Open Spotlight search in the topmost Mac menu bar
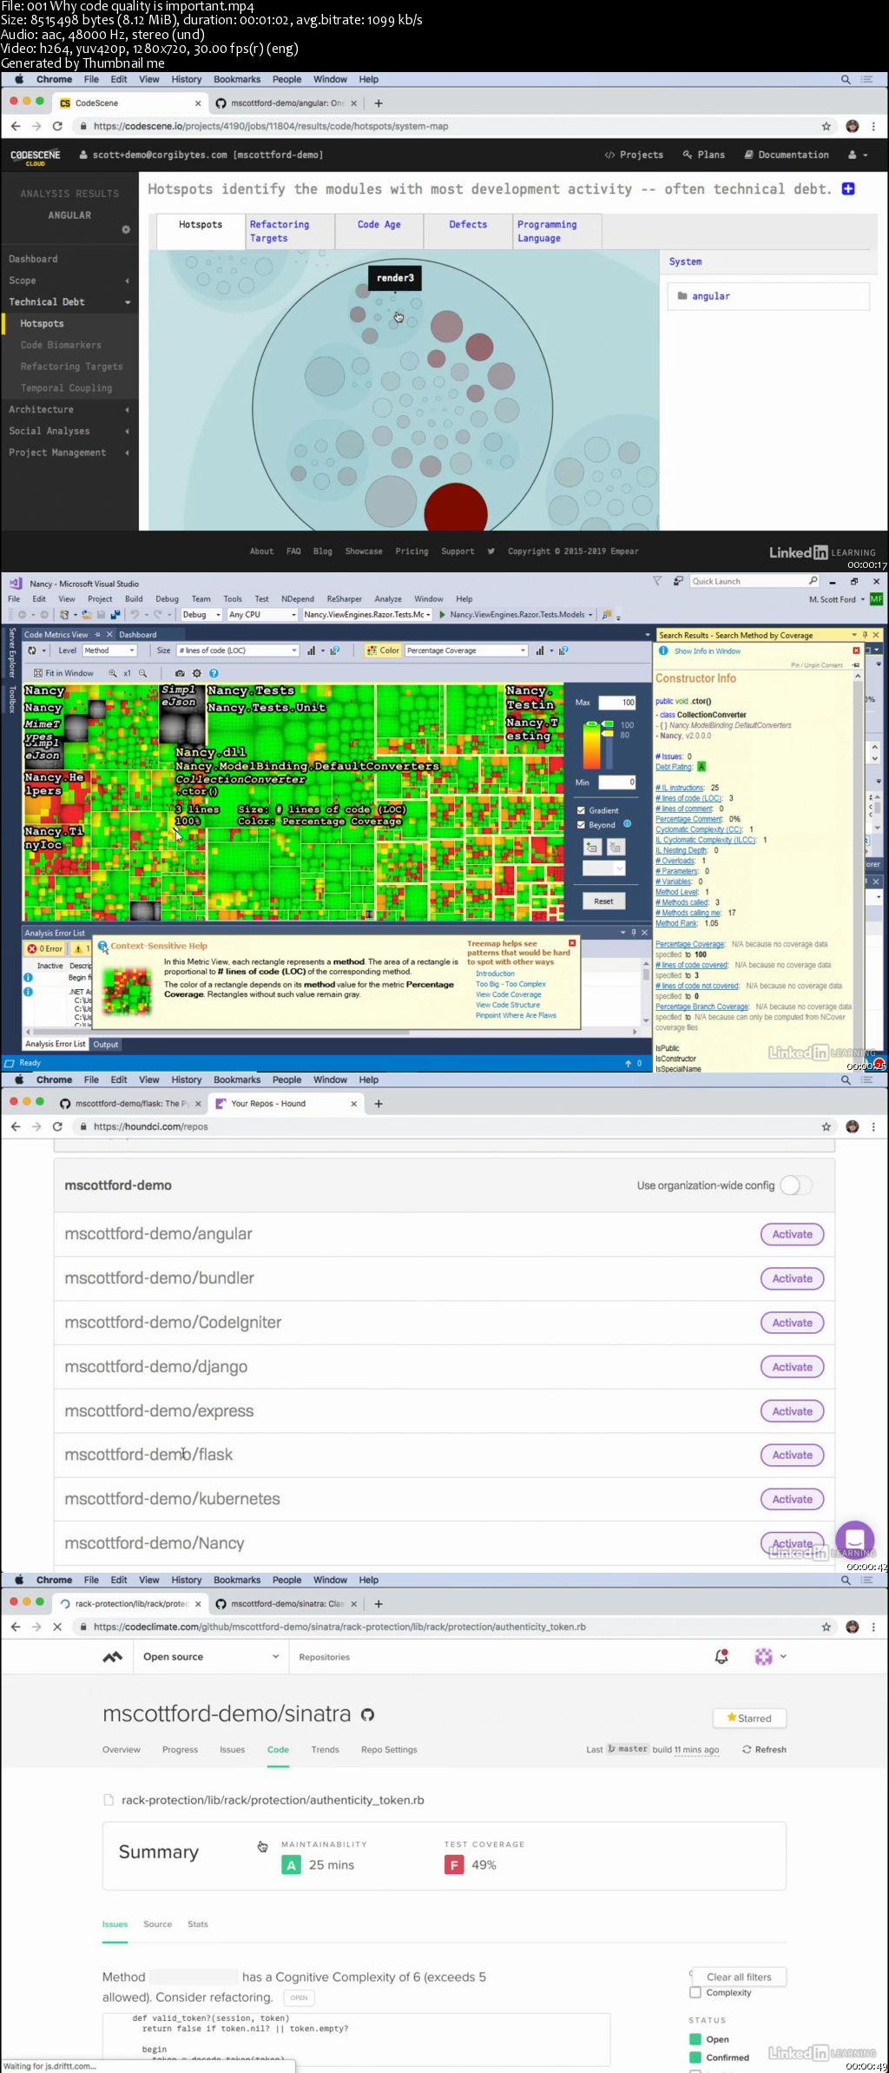 click(846, 79)
